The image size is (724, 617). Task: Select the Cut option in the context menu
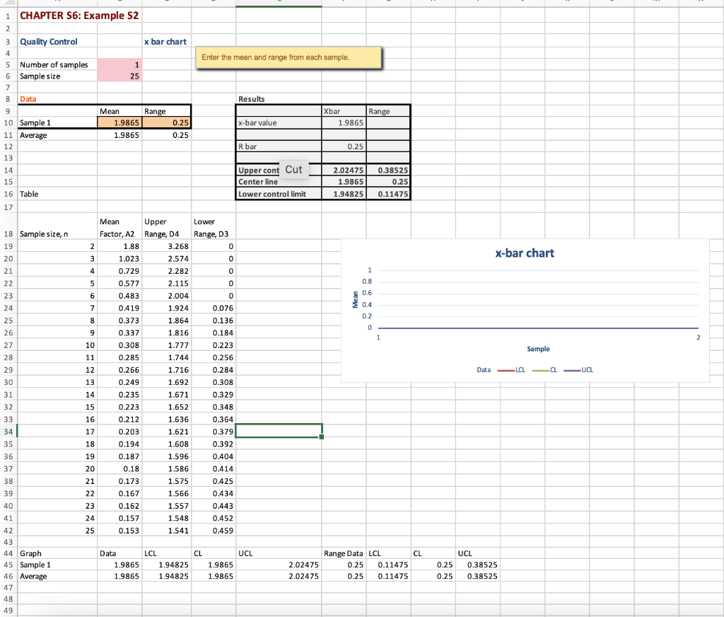coord(294,169)
